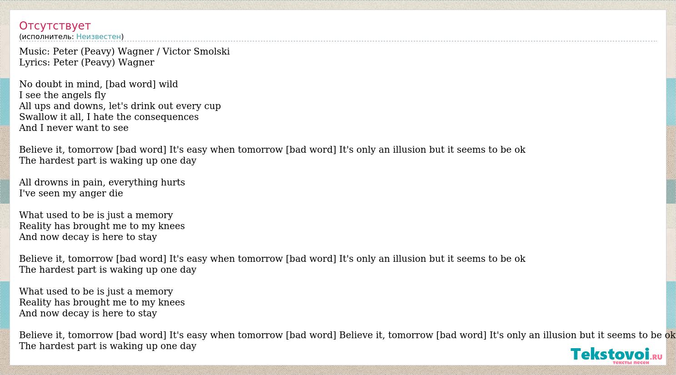676x375 pixels.
Task: Click first 'Reality has brought me' line
Action: [x=102, y=226]
